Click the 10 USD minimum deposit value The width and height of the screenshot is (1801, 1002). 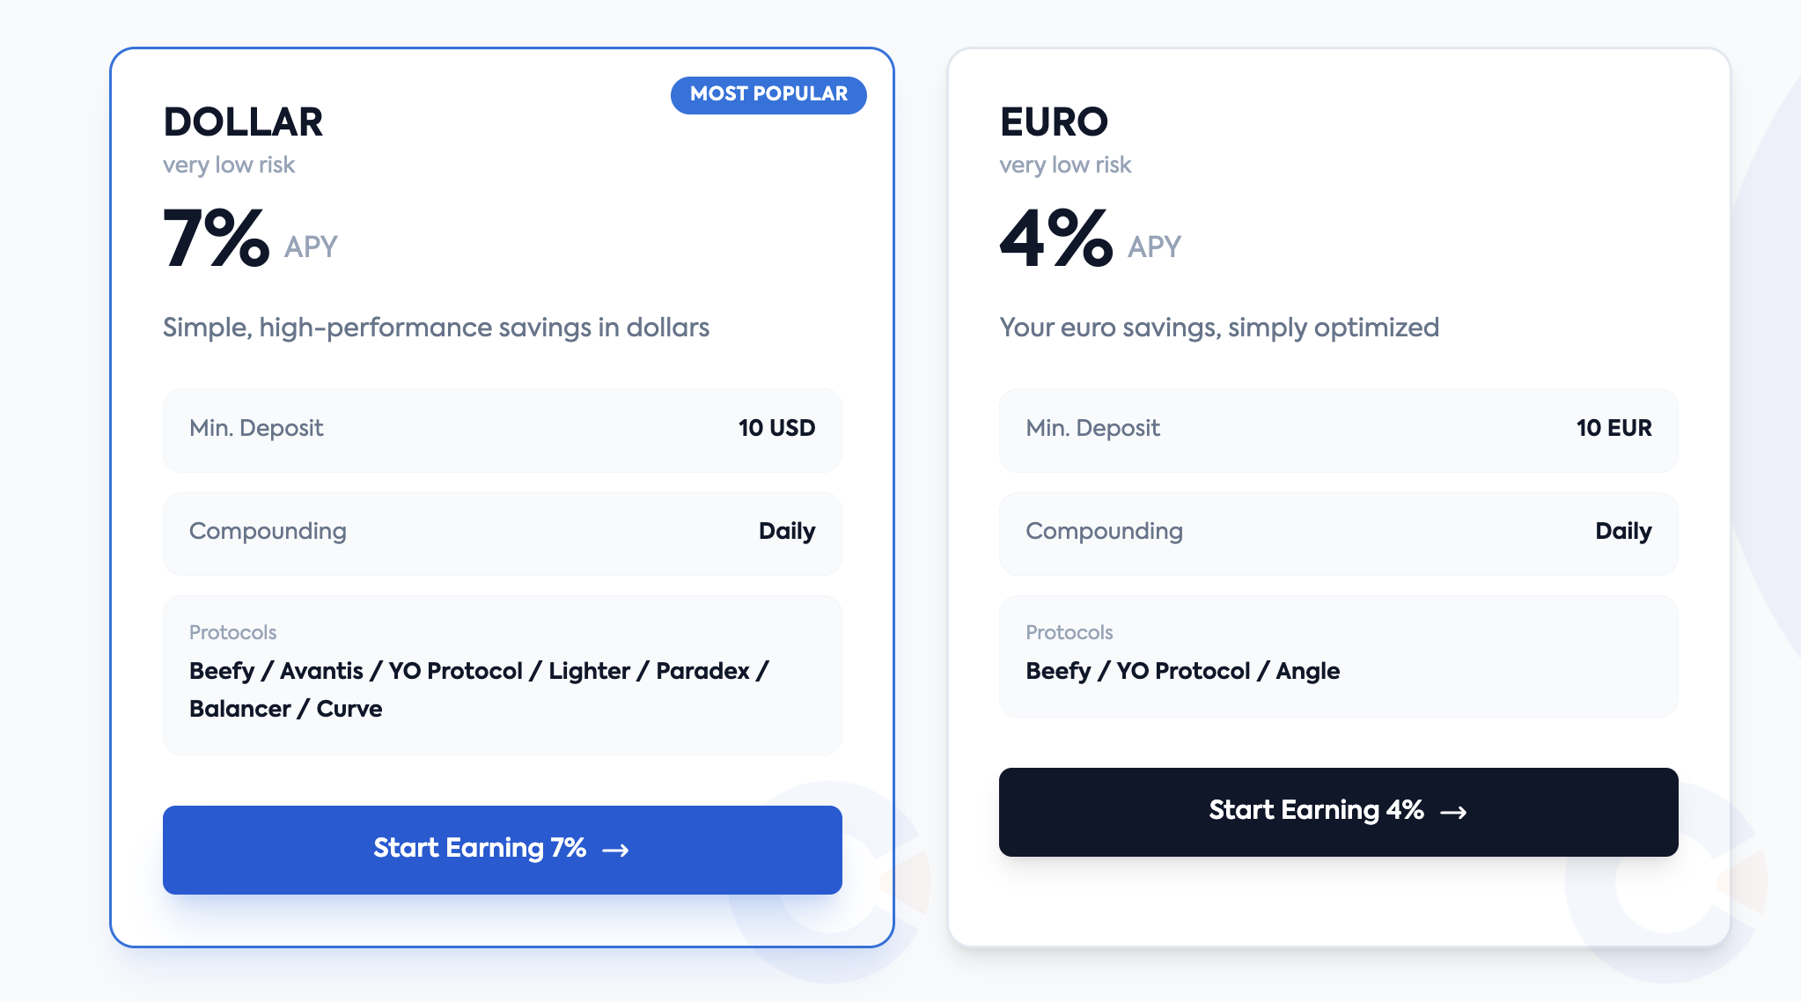point(776,428)
